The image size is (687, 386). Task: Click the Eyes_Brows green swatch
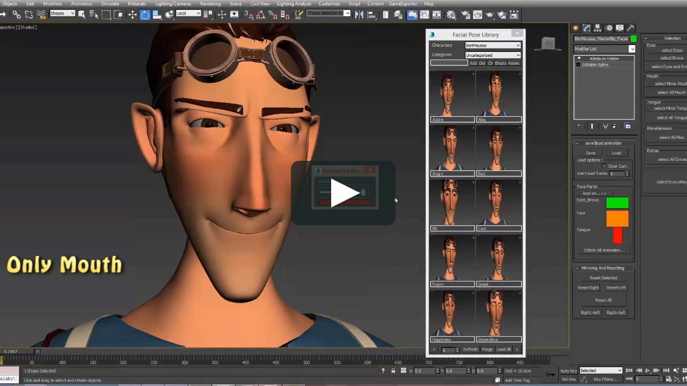coord(617,203)
